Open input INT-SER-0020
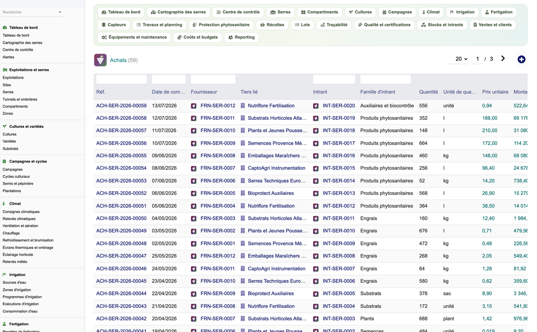The height and width of the screenshot is (332, 537). (x=339, y=106)
